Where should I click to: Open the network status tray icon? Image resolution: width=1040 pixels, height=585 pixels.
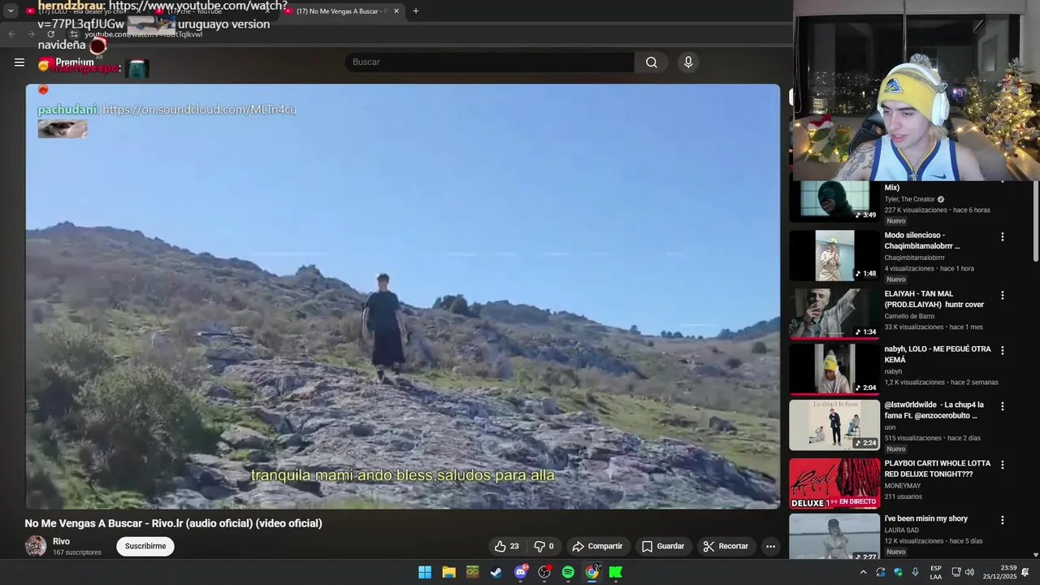(956, 572)
